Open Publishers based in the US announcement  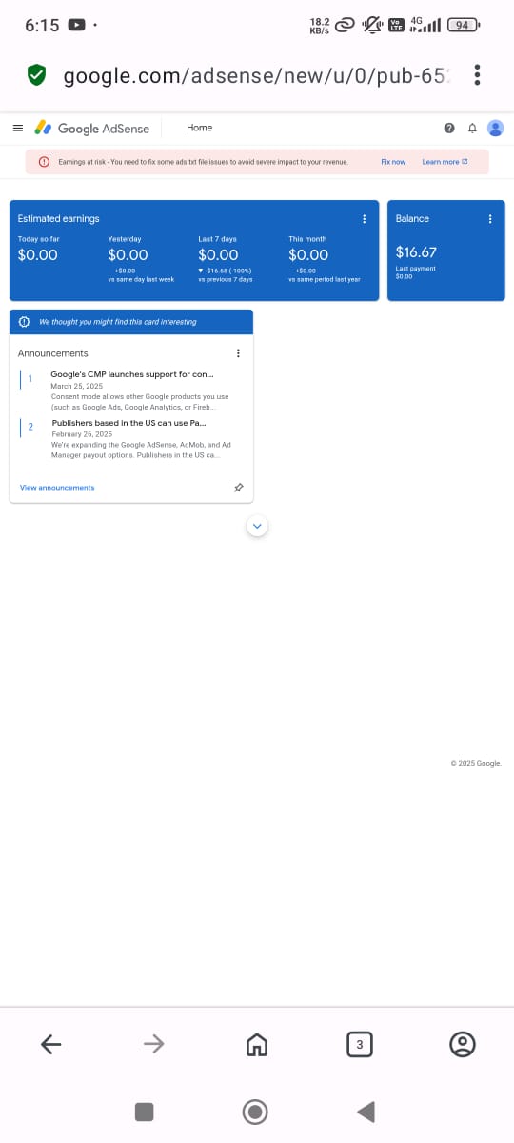128,422
